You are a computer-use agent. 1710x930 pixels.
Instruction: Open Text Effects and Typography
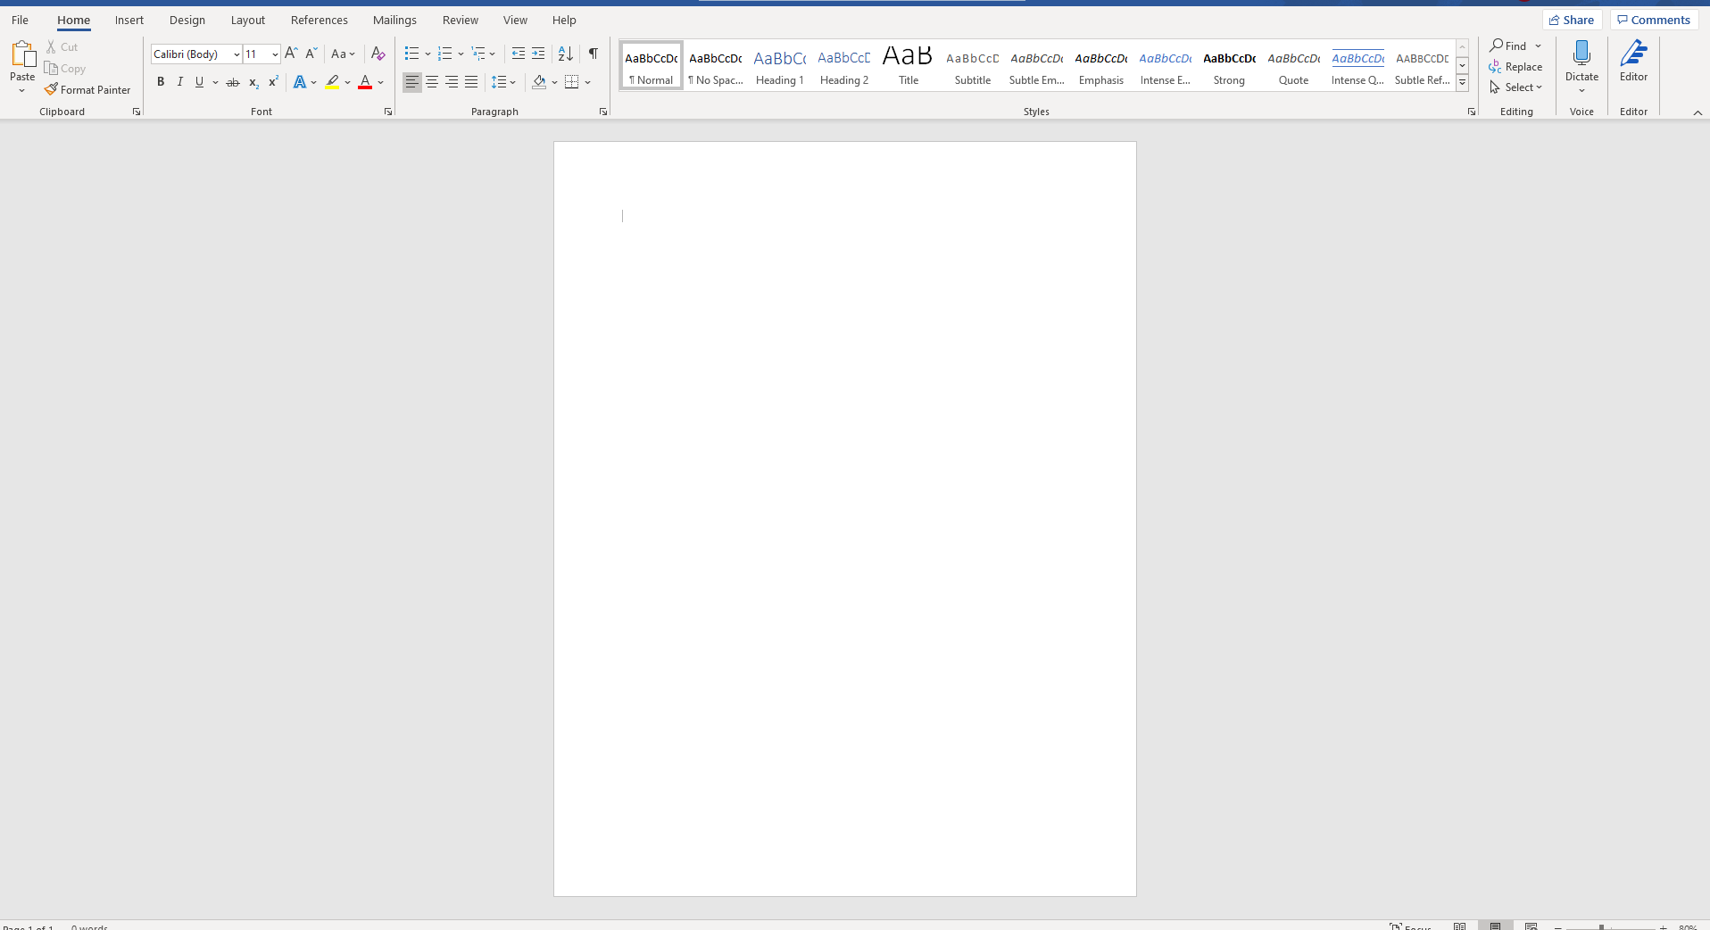[300, 82]
